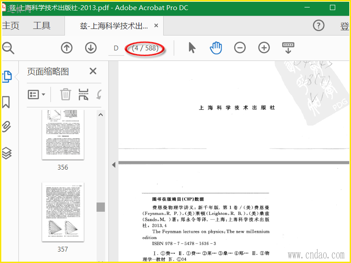
Task: Open the Help question mark icon
Action: coord(319,25)
